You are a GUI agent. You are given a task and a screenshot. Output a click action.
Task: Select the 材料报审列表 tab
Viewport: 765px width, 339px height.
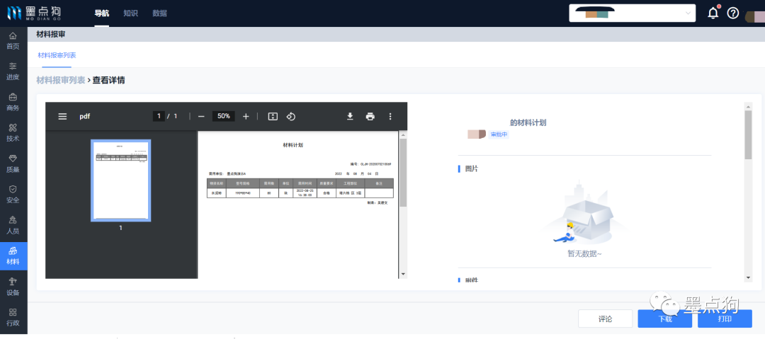pos(57,55)
